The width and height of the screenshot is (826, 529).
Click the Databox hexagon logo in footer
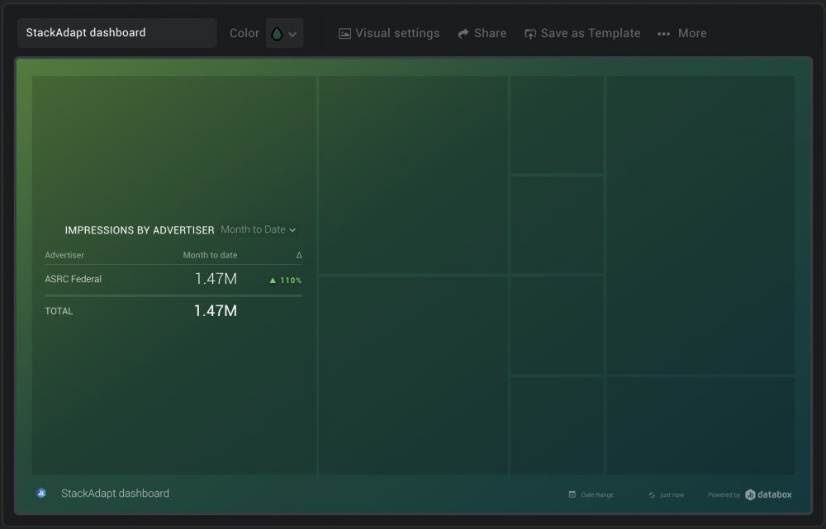(750, 494)
